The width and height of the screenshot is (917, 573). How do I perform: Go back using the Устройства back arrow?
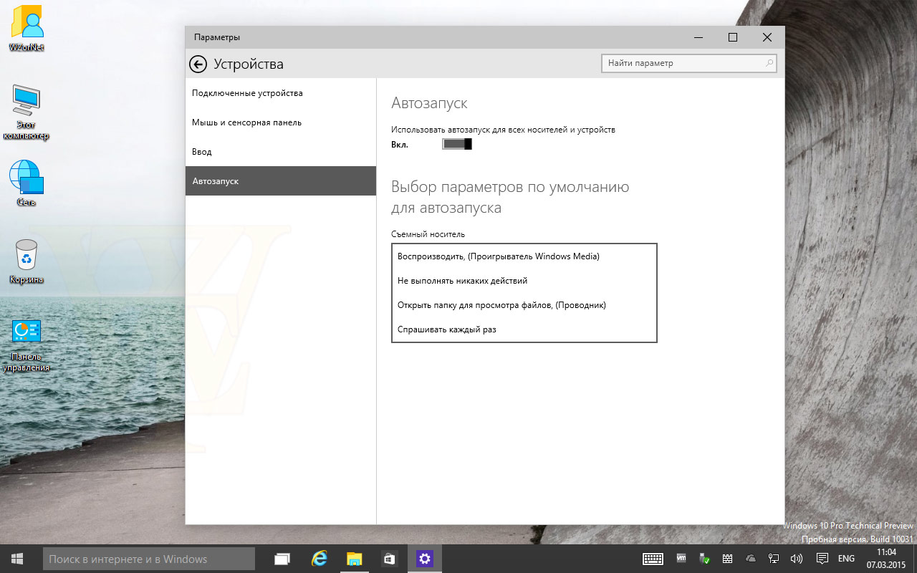[198, 64]
